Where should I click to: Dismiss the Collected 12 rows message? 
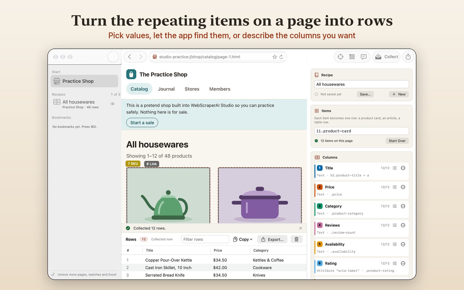(x=300, y=228)
